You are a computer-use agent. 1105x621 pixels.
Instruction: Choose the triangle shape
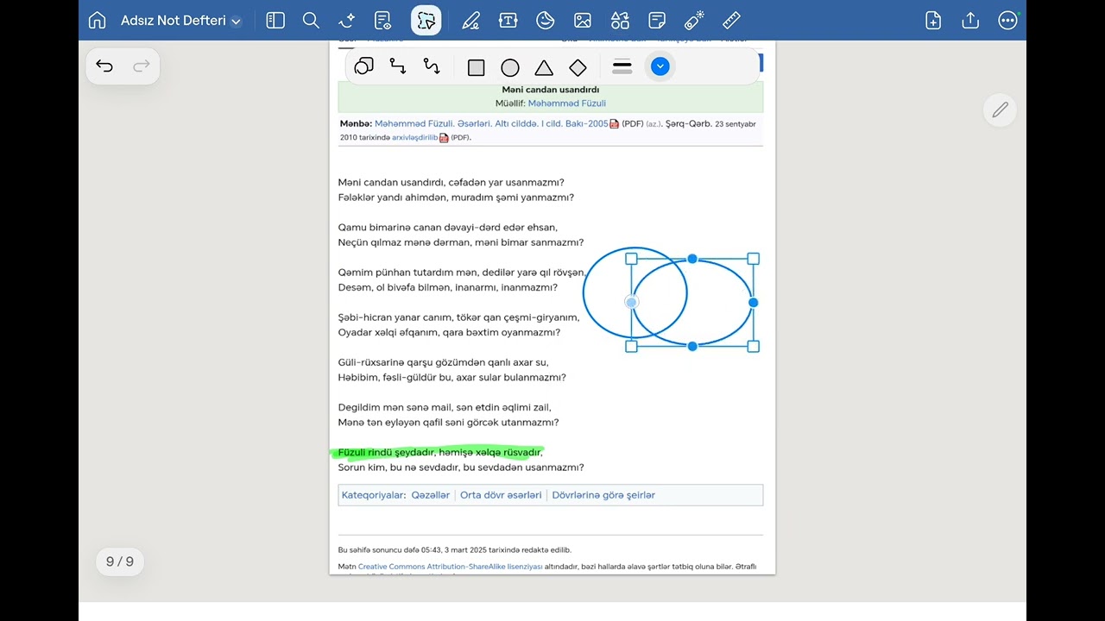tap(544, 67)
